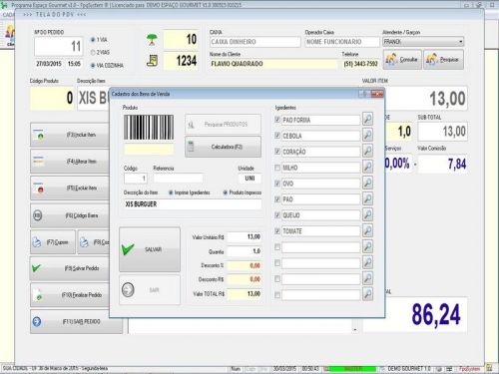Click the (F7) Cupom button
Viewport: 499px width, 374px height.
53,242
